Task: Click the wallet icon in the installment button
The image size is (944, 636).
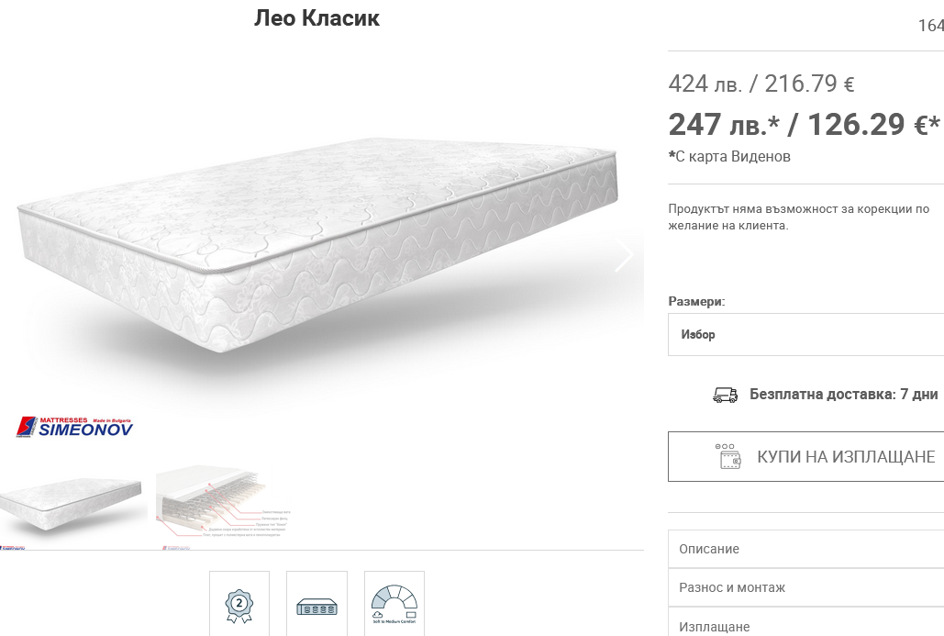Action: [727, 456]
